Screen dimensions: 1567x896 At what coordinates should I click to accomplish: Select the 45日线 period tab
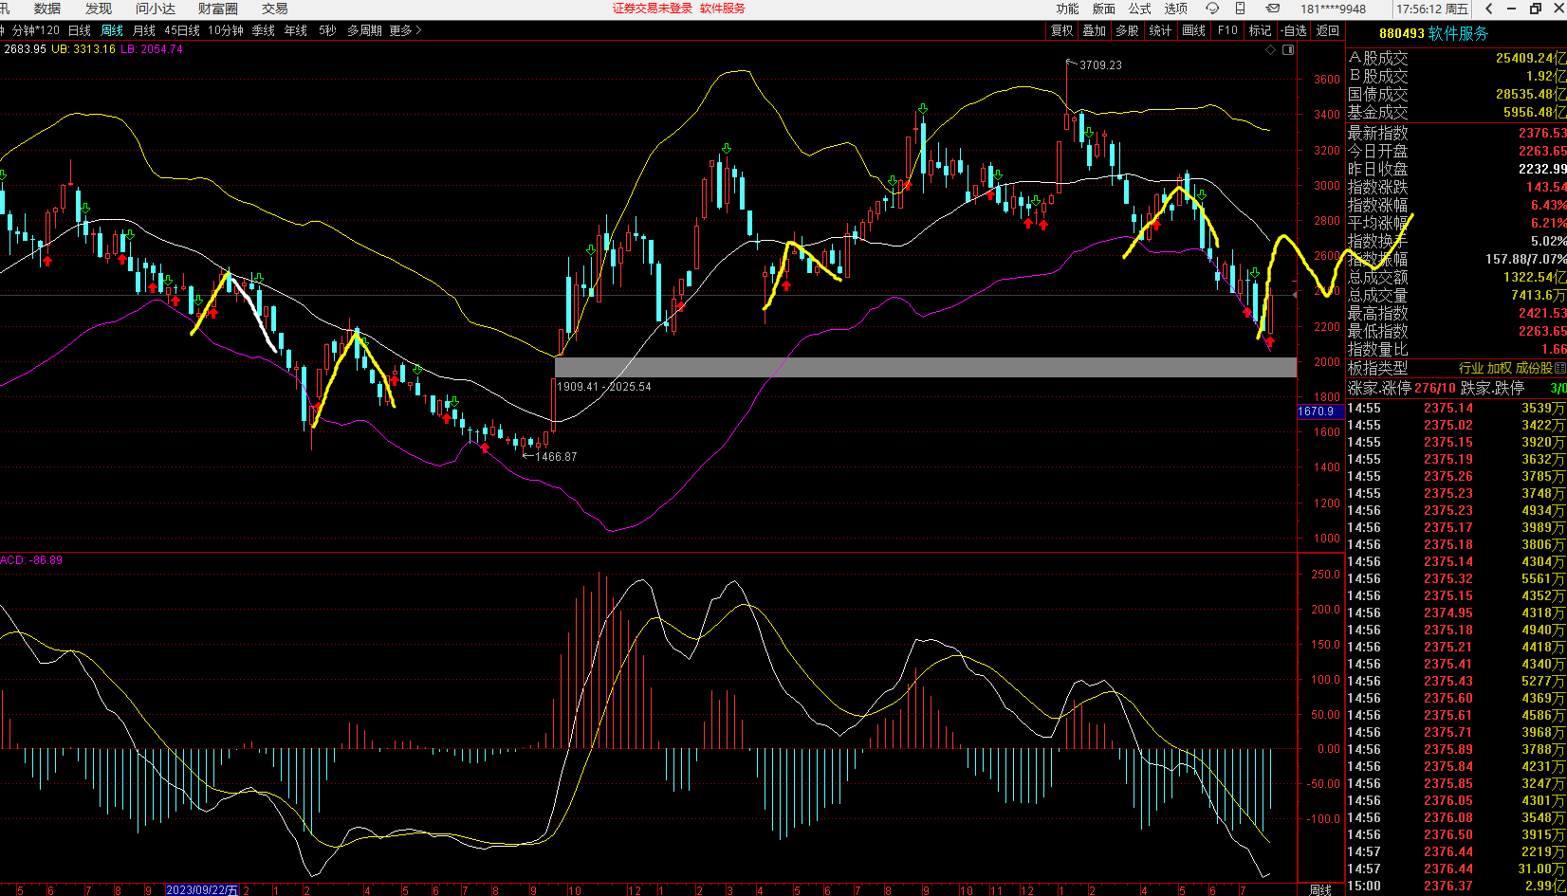(182, 30)
